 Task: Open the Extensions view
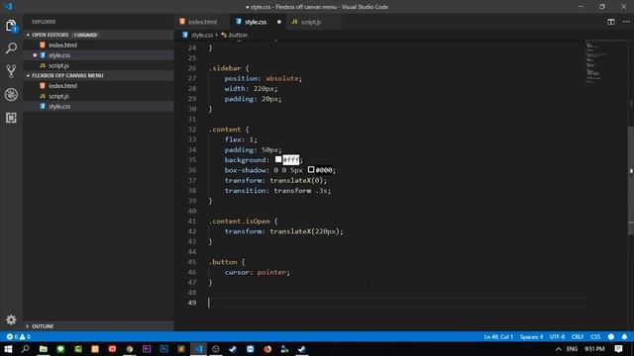click(11, 118)
